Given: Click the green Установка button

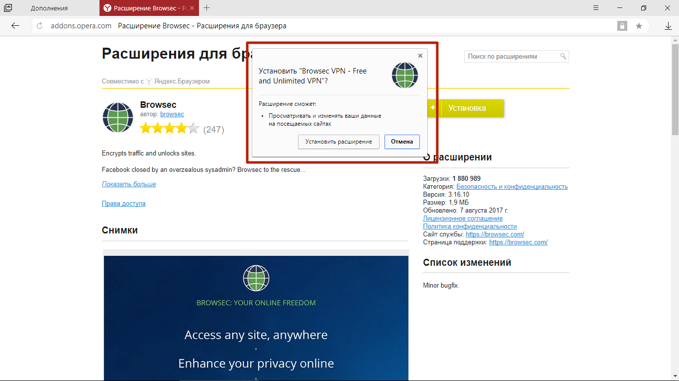Looking at the screenshot, I should [466, 108].
